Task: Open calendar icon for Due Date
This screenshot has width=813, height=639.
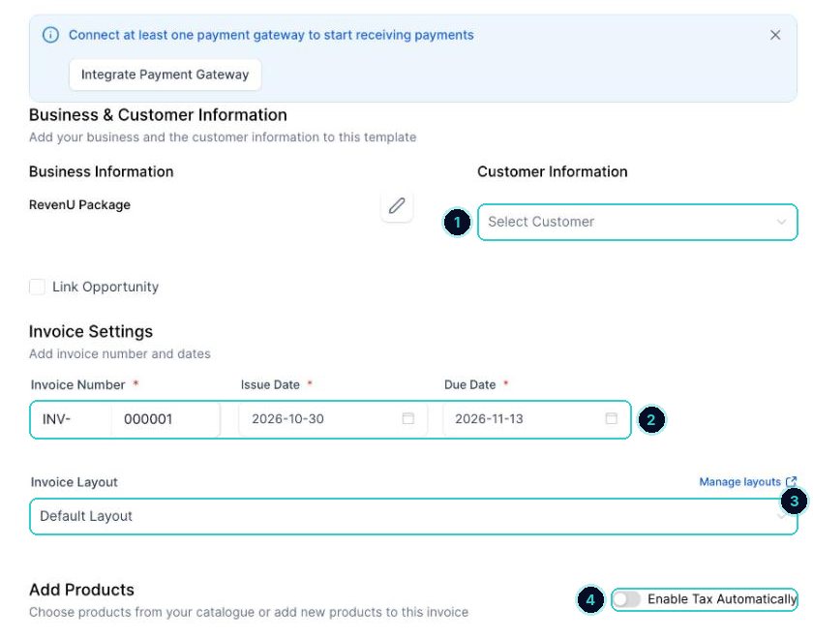Action: tap(612, 418)
